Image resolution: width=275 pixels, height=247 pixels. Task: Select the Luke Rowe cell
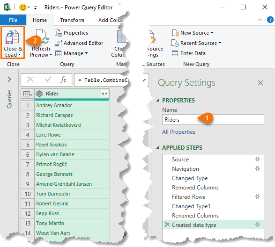point(72,135)
